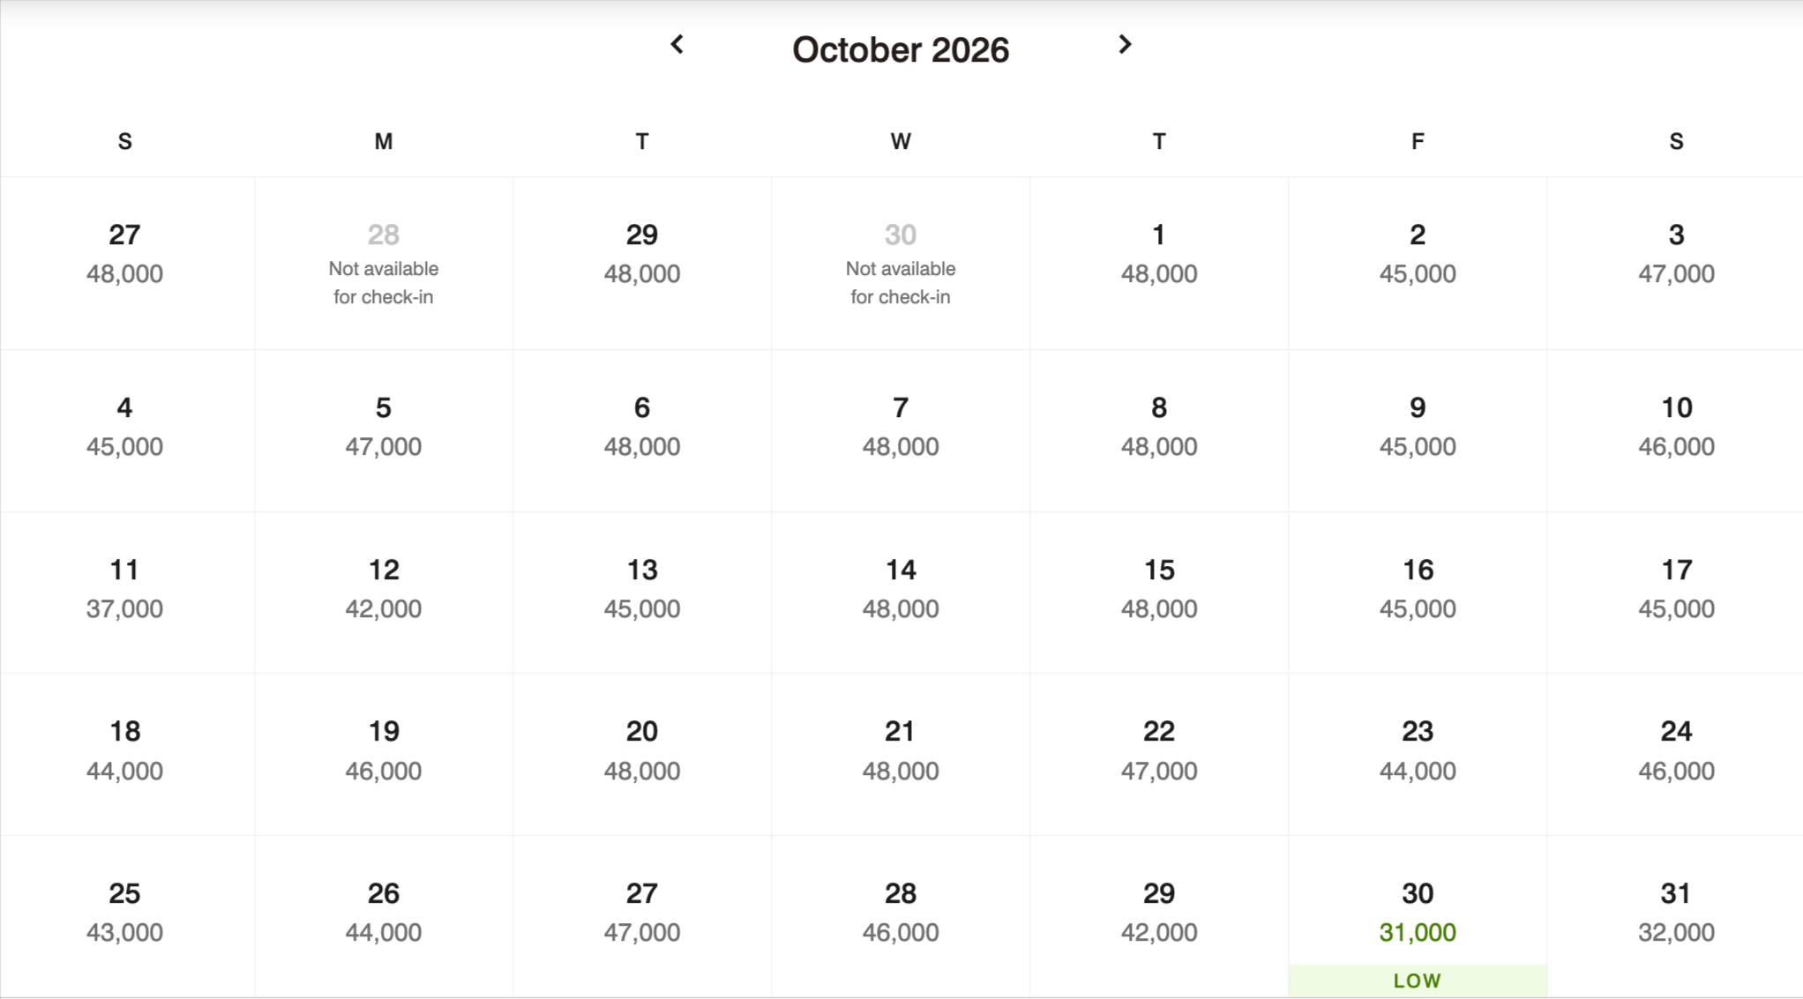The width and height of the screenshot is (1803, 999).
Task: Select October 5 check-in date
Action: [383, 426]
